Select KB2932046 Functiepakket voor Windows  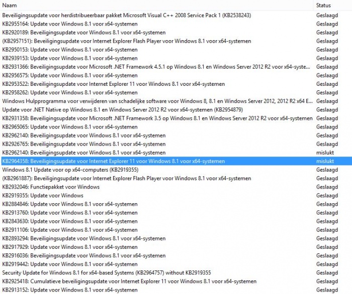tap(176, 187)
